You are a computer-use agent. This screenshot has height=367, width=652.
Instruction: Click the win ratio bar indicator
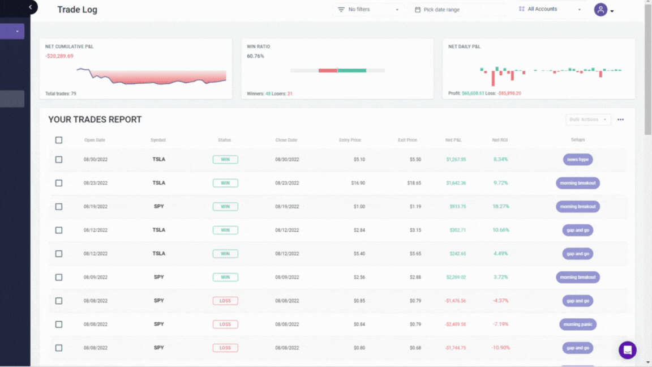[x=338, y=70]
